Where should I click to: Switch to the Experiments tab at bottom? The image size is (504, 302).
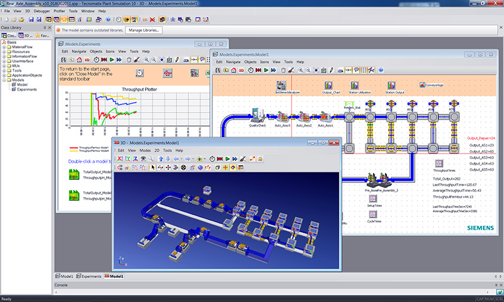coord(90,276)
